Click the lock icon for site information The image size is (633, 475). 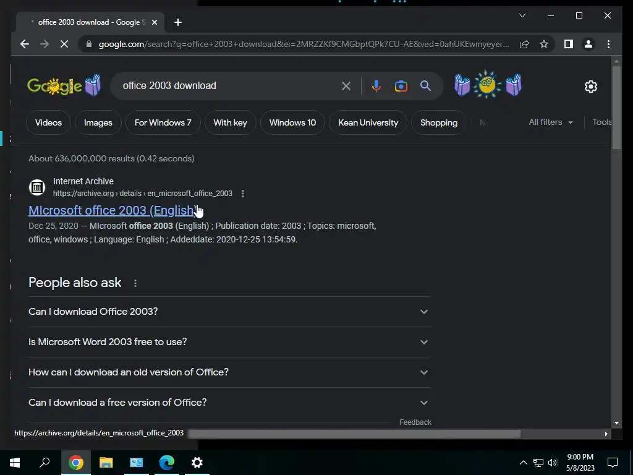89,44
